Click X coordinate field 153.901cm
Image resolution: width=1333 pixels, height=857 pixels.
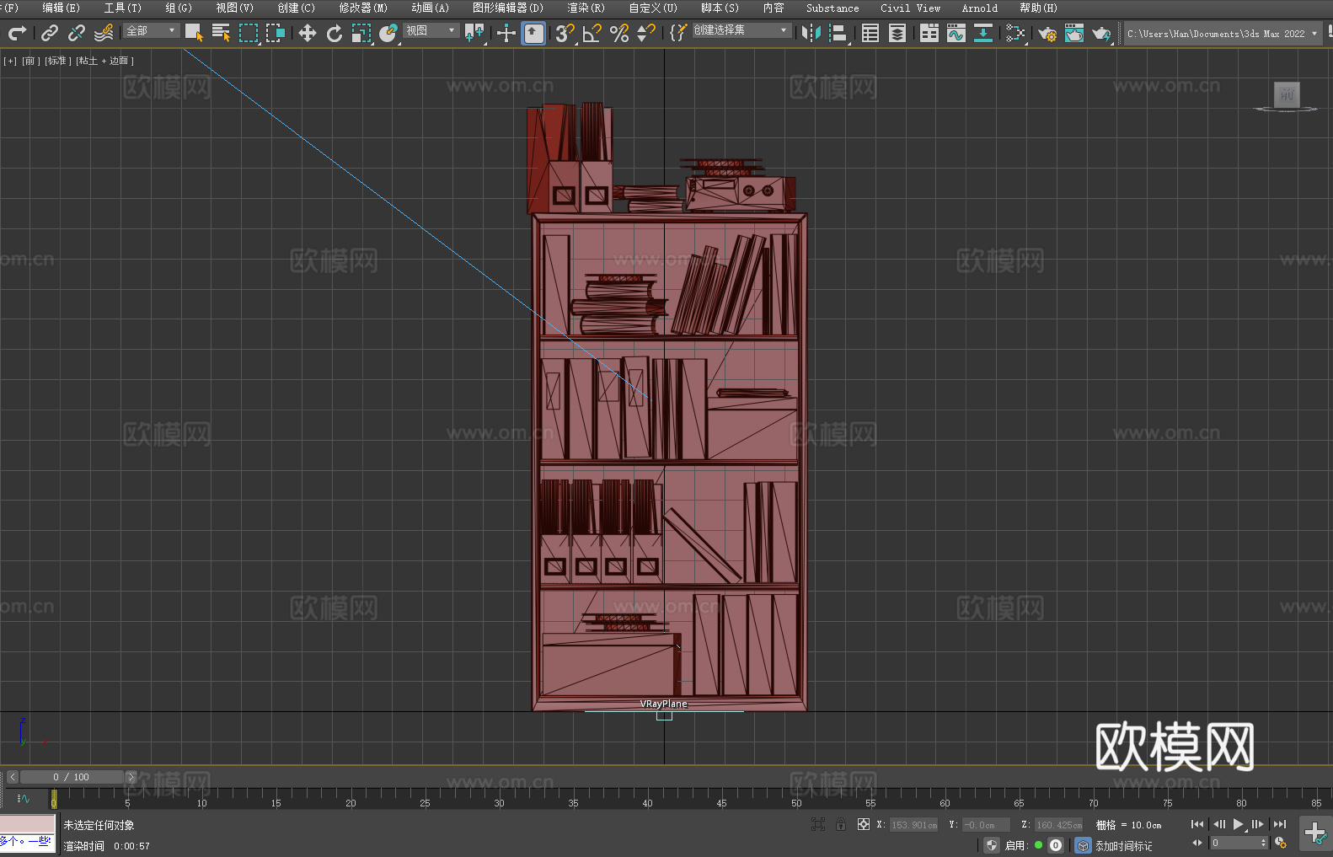click(914, 825)
